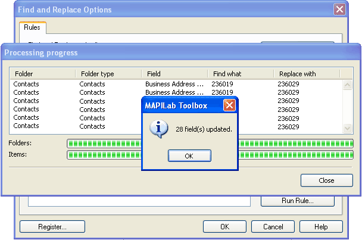Select the first row's 236019 Find what value
This screenshot has height=240, width=362.
coord(222,84)
